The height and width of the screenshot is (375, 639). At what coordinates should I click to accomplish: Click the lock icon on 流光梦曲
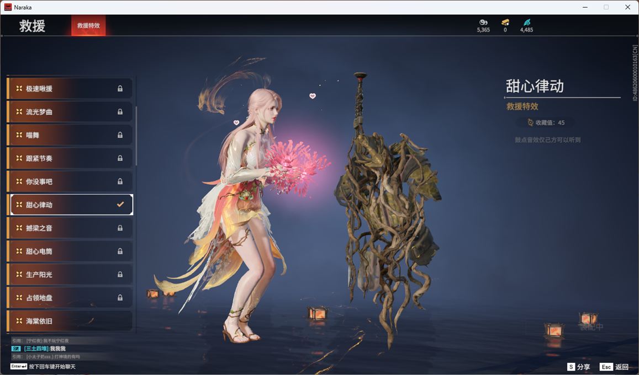[x=120, y=111]
